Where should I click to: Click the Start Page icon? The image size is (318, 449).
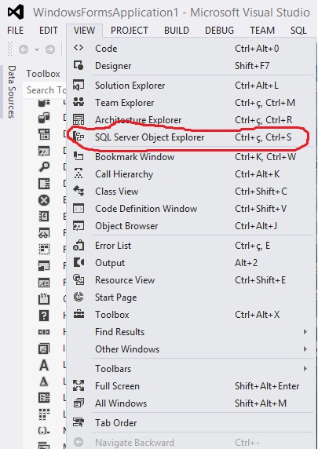(x=79, y=297)
